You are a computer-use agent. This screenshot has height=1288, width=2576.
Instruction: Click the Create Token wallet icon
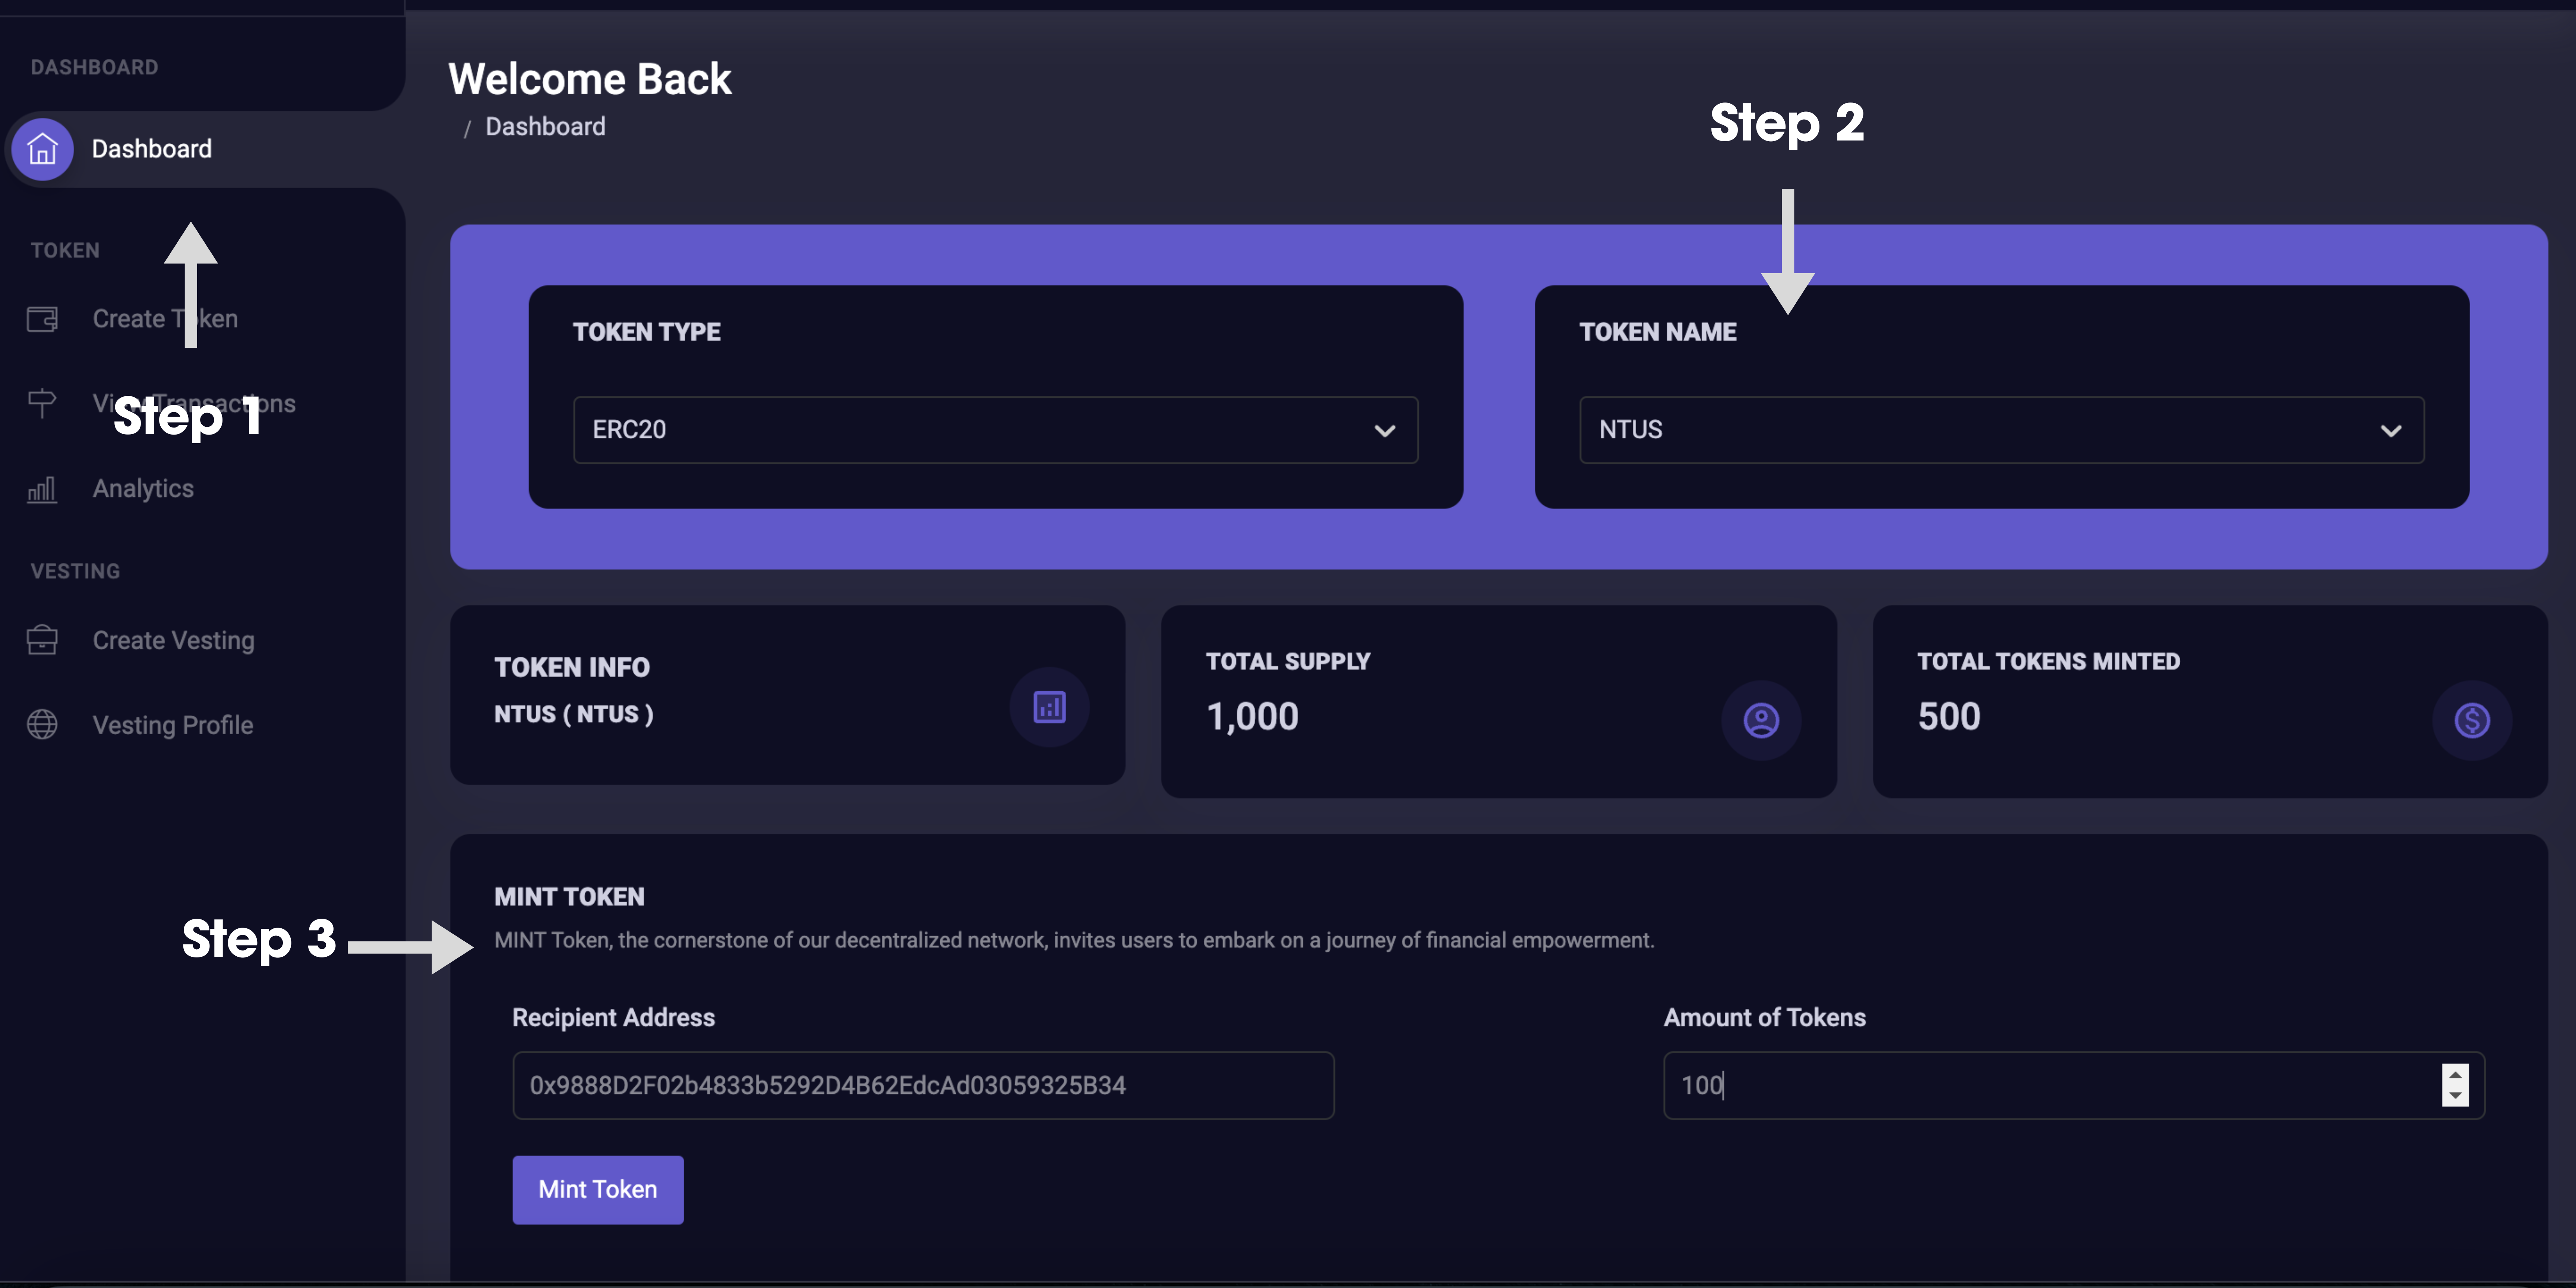(42, 319)
